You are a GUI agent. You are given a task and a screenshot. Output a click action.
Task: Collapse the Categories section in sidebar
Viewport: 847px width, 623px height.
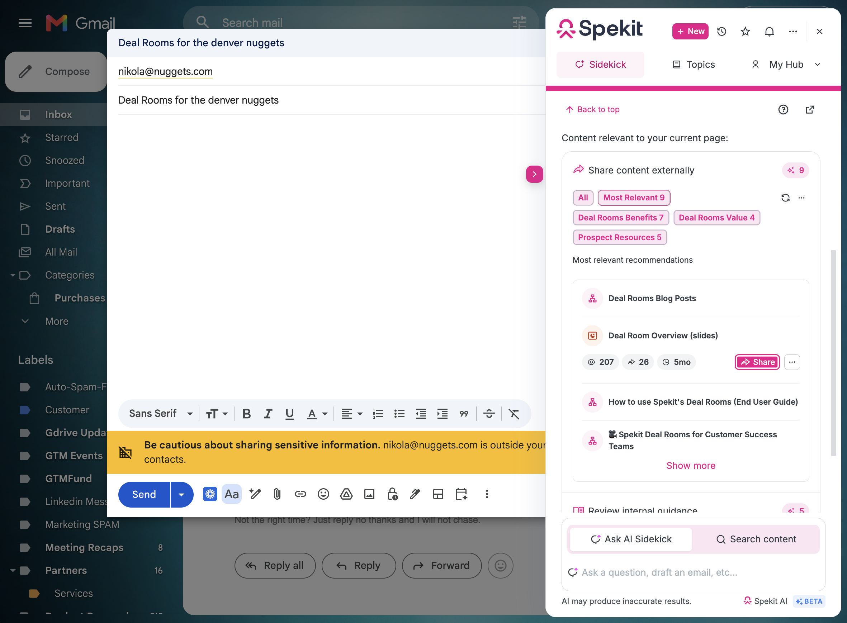click(13, 275)
